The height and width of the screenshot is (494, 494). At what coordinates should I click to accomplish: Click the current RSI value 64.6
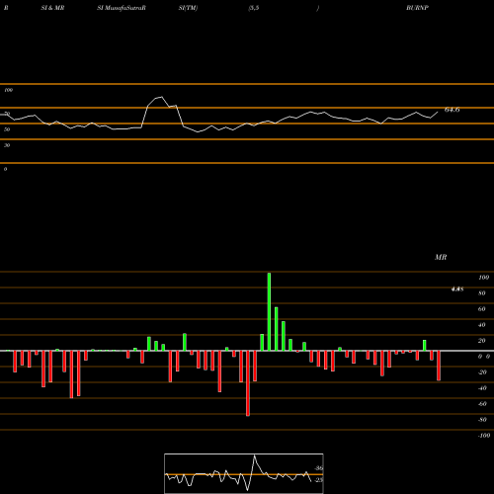tap(452, 110)
